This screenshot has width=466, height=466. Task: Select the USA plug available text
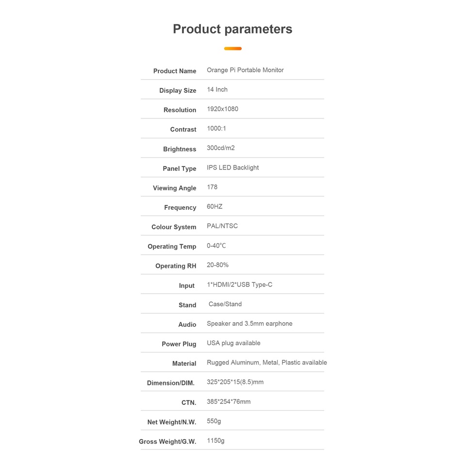(233, 343)
